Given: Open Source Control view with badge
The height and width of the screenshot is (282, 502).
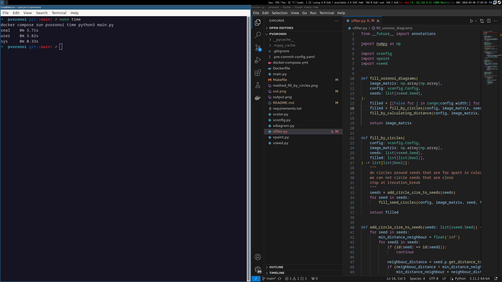Looking at the screenshot, I should tap(258, 48).
